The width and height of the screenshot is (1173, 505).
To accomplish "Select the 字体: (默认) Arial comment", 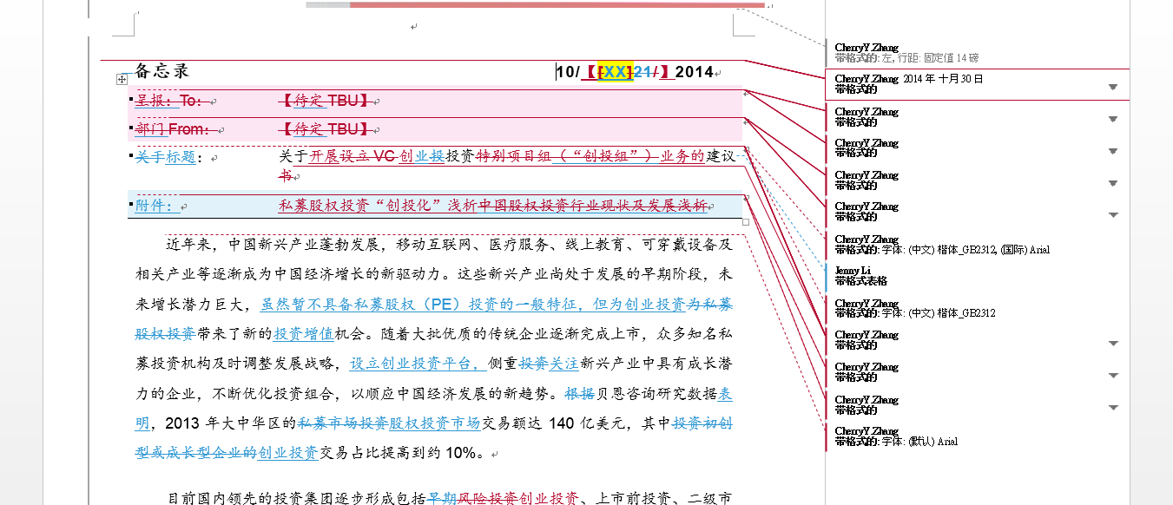I will coord(896,436).
